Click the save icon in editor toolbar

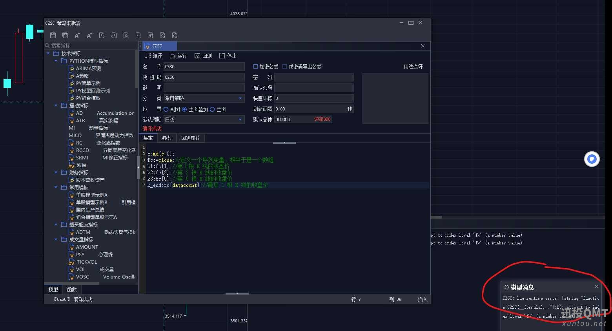53,35
